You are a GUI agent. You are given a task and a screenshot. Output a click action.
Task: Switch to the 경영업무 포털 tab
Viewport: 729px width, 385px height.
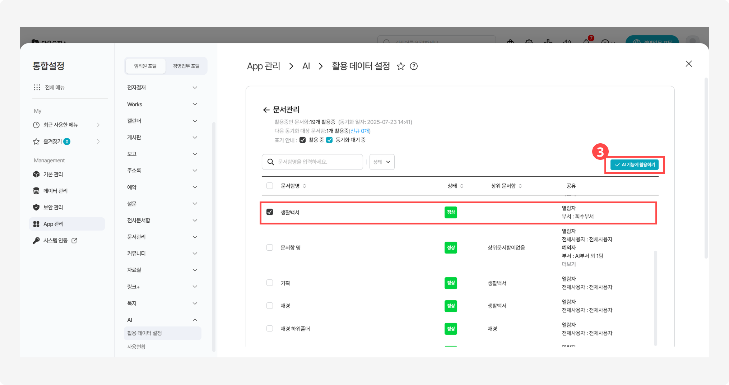186,66
